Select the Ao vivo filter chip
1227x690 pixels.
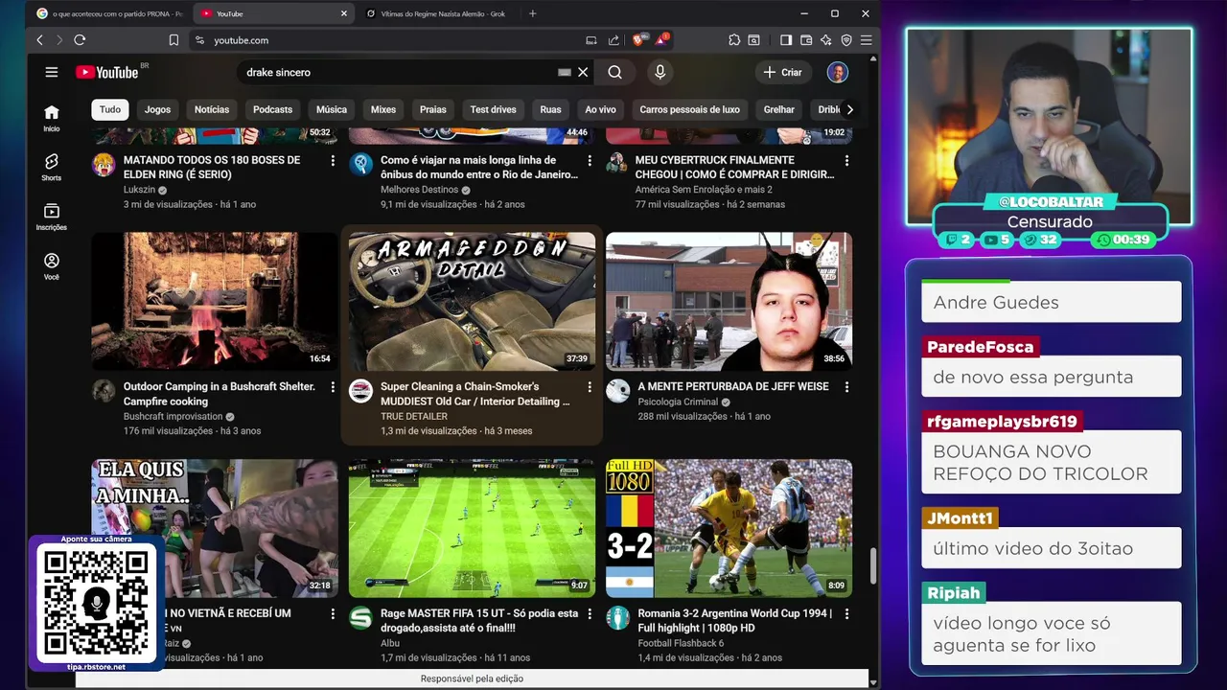pyautogui.click(x=600, y=109)
